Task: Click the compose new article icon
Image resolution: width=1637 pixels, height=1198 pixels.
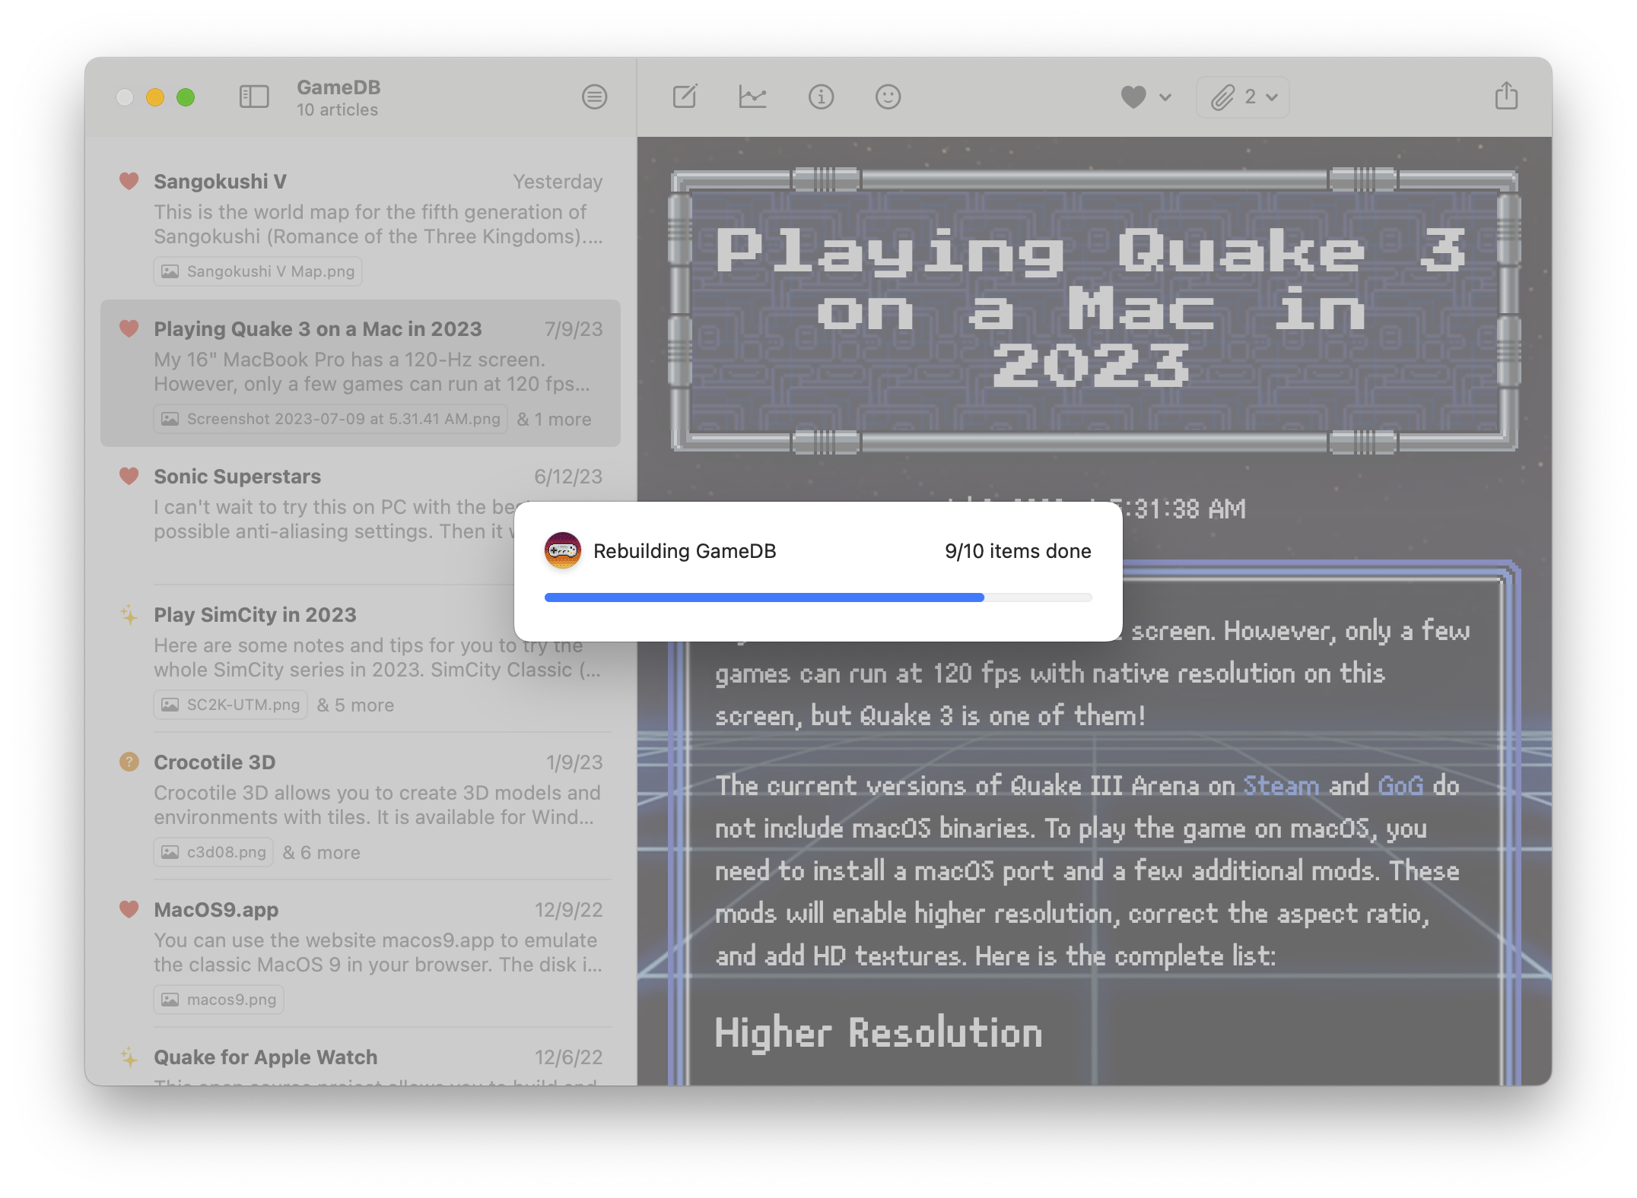Action: (x=685, y=97)
